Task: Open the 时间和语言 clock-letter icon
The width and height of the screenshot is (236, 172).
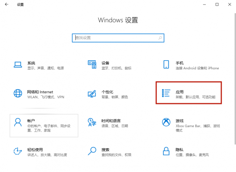Action: [92, 122]
